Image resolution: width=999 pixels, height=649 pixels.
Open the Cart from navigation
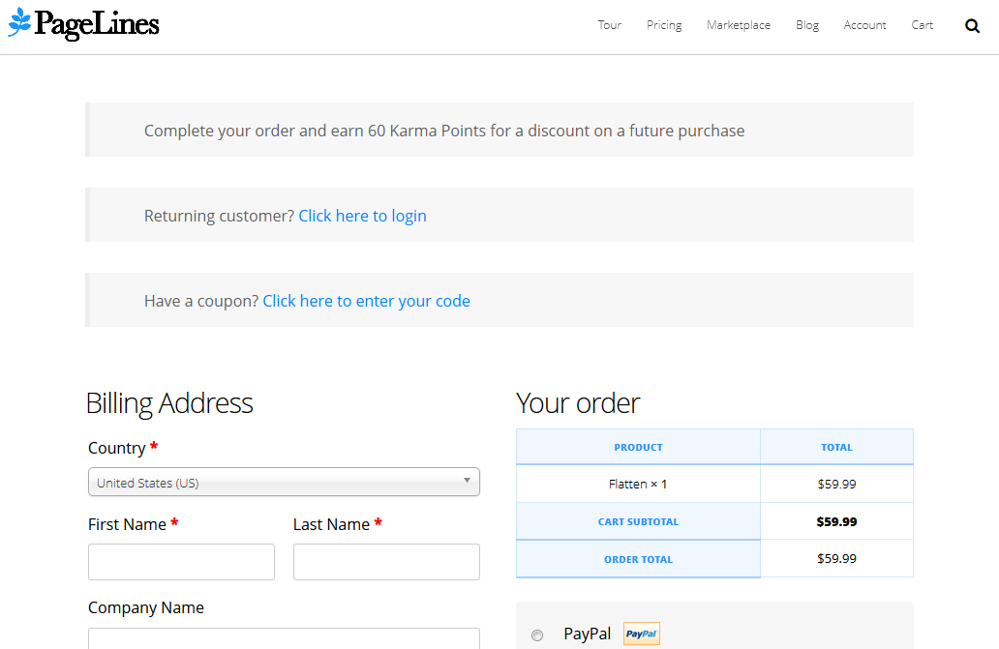point(922,25)
